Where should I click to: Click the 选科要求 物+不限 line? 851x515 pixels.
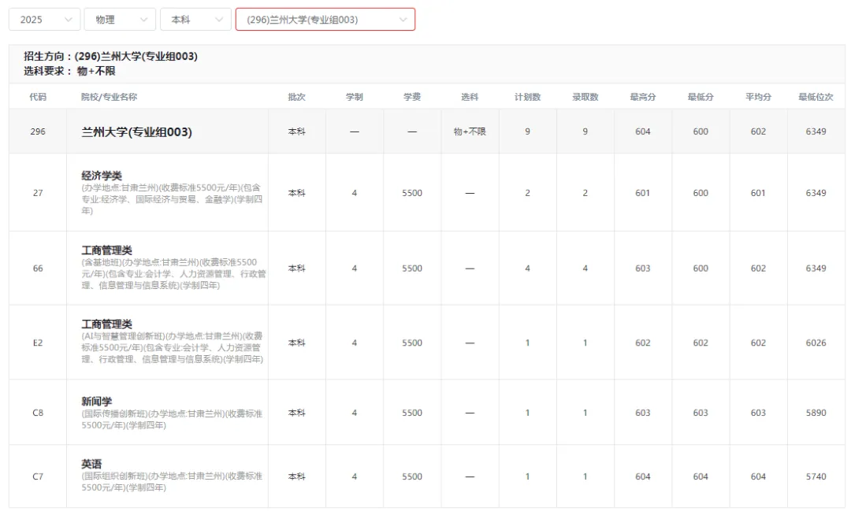pos(69,71)
